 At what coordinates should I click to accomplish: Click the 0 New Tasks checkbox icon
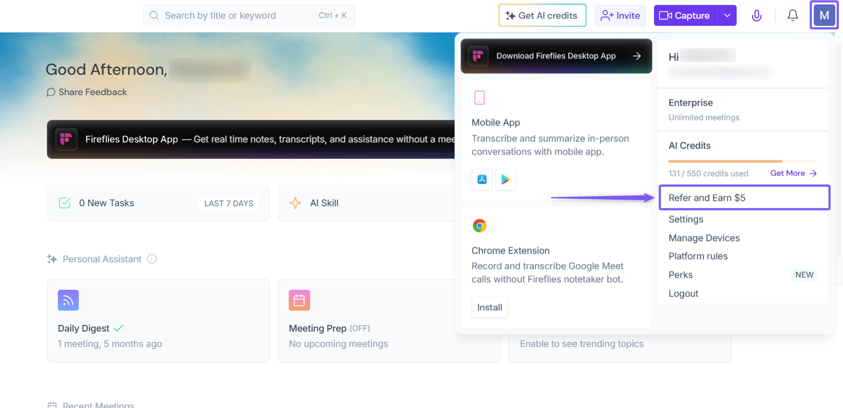pyautogui.click(x=64, y=203)
